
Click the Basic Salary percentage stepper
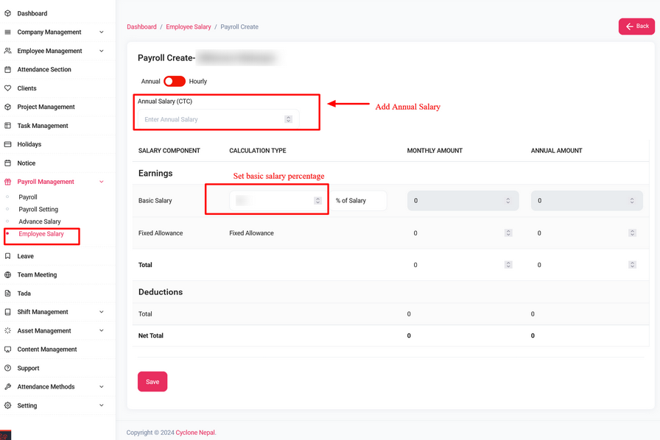[317, 200]
